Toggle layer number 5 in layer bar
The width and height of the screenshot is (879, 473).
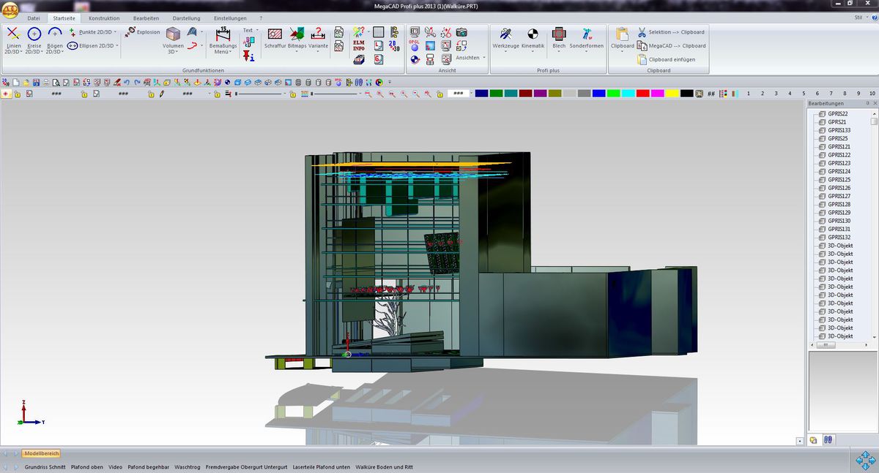click(x=804, y=94)
